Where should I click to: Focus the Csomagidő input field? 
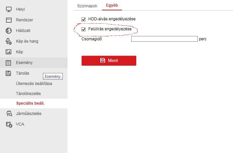(x=164, y=39)
